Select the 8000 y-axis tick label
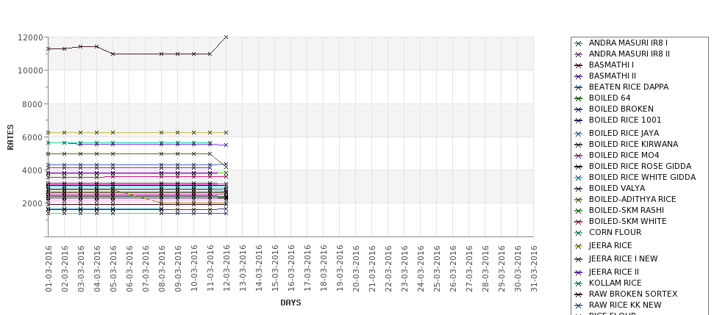This screenshot has height=315, width=717. point(32,104)
